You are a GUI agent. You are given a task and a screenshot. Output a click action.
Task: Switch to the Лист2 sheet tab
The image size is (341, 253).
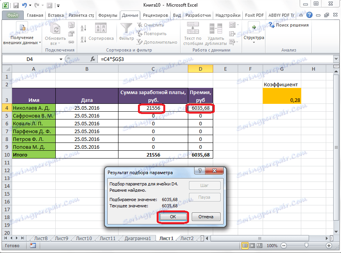click(x=187, y=238)
